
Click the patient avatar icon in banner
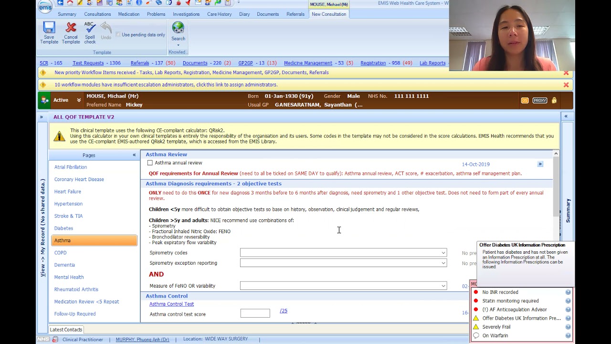pos(44,100)
